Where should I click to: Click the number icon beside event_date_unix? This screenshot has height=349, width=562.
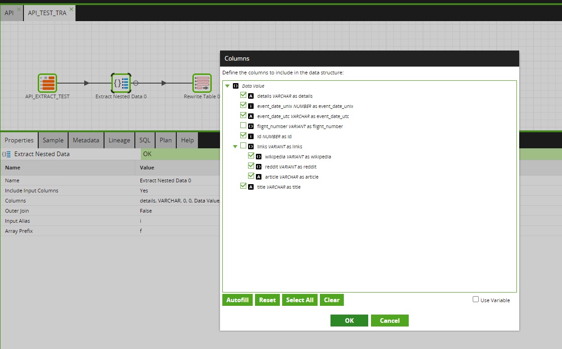251,106
